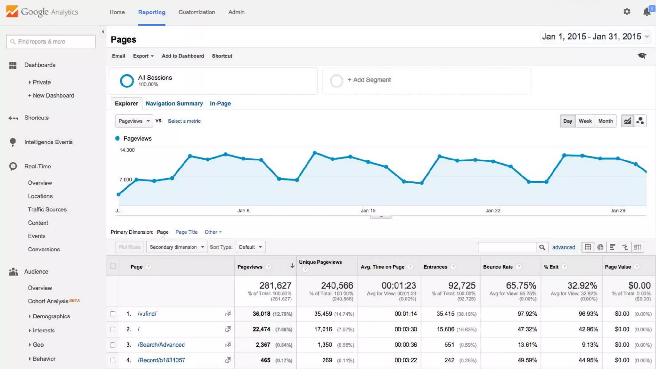Click the Find reports search field
656x369 pixels.
pyautogui.click(x=51, y=42)
